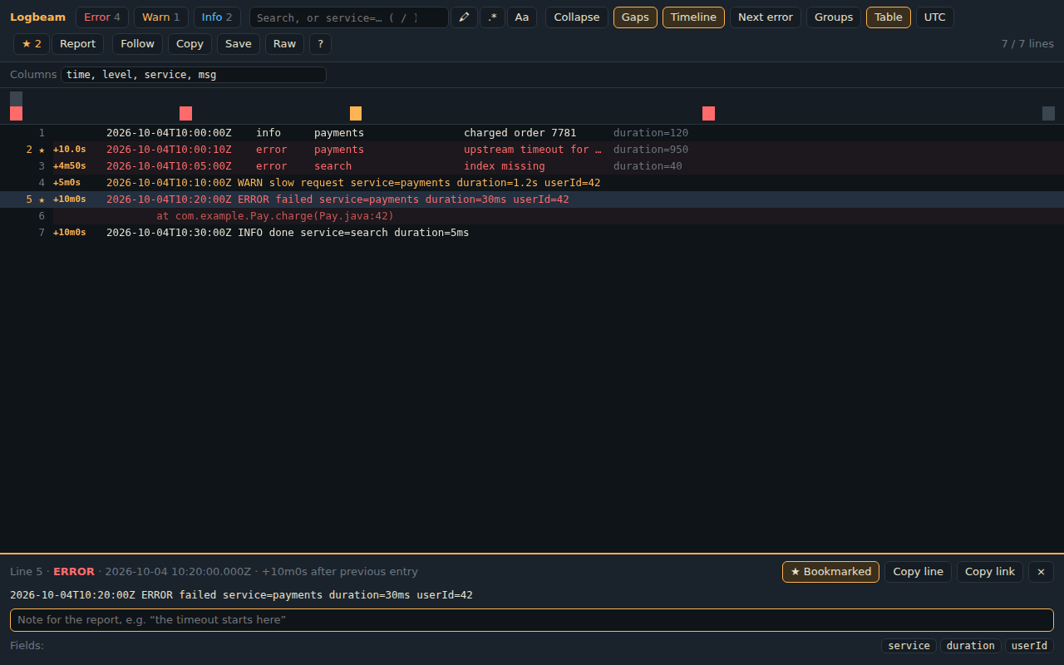This screenshot has height=665, width=1064.
Task: Open help with the ? button
Action: (x=320, y=44)
